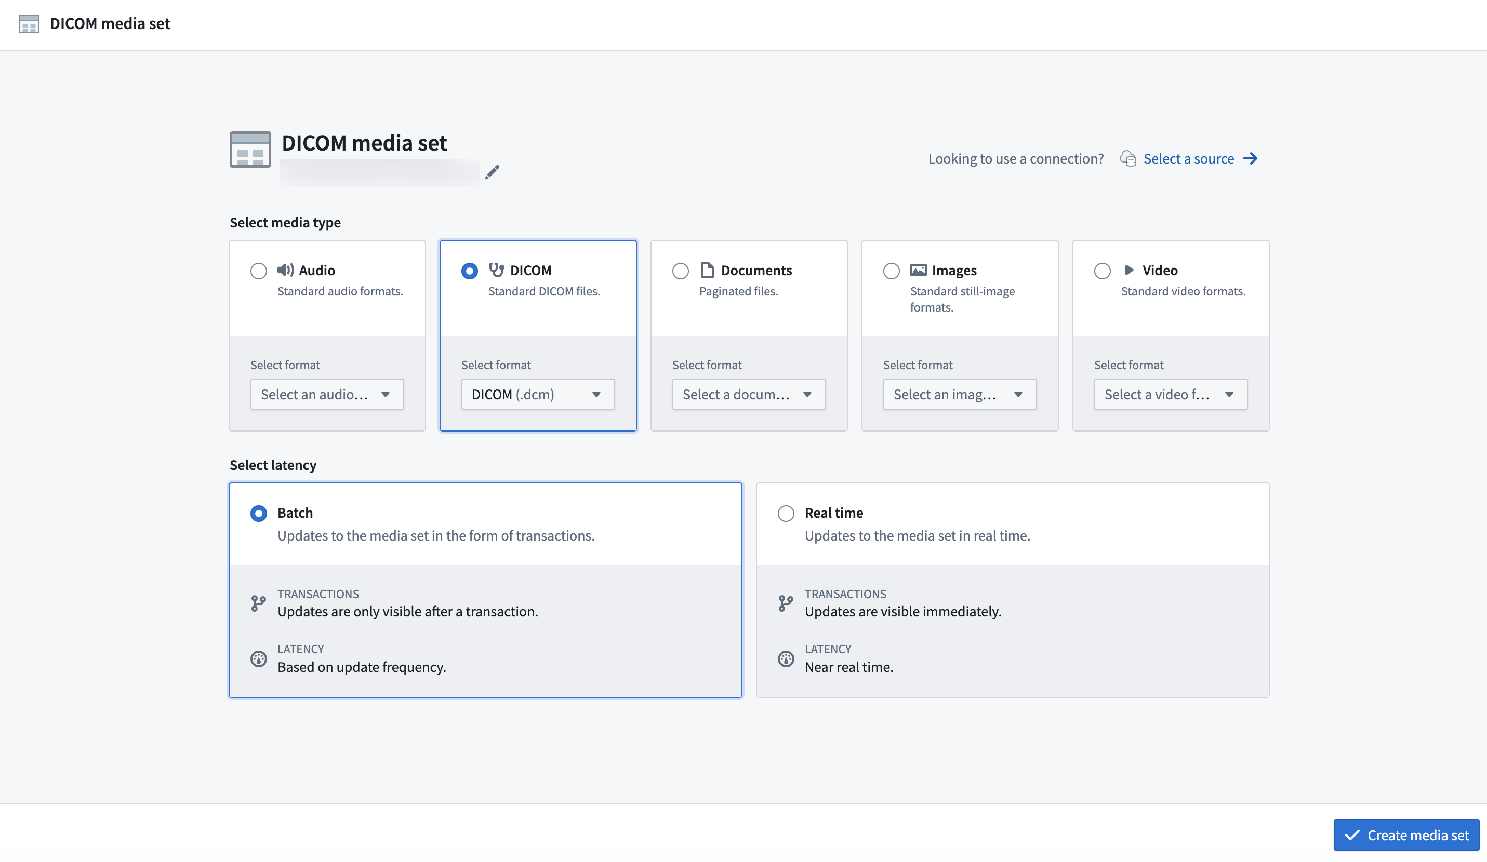1487x862 pixels.
Task: Follow the Select a source link
Action: click(x=1188, y=158)
